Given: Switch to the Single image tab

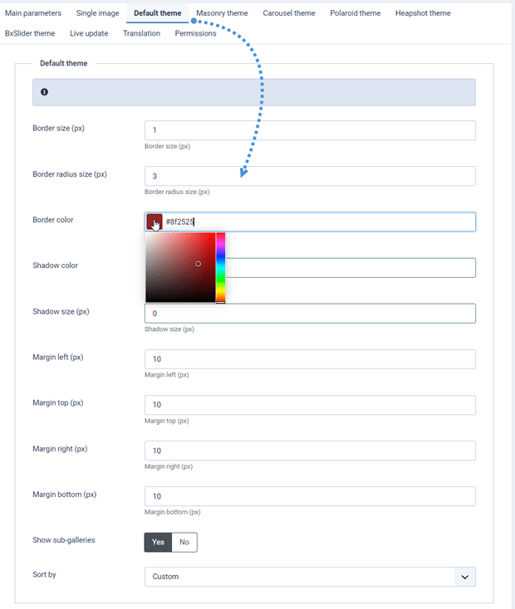Looking at the screenshot, I should tap(97, 13).
